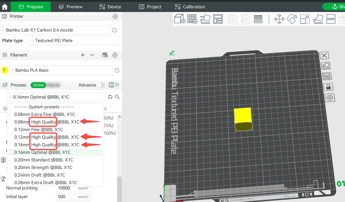
Task: Select the Rotate tool
Action: pyautogui.click(x=292, y=19)
